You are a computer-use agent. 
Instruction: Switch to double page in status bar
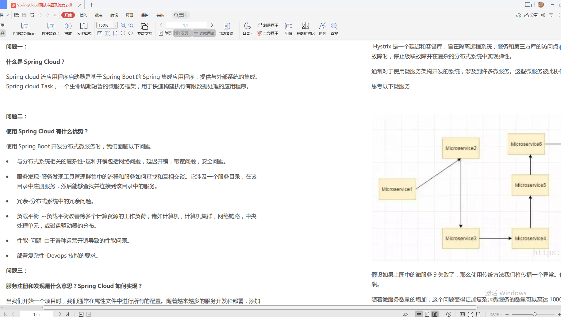[x=435, y=314]
